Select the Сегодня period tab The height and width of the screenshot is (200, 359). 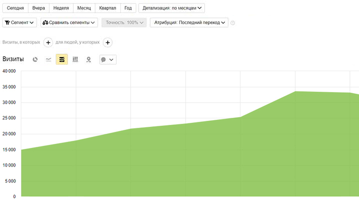click(16, 8)
